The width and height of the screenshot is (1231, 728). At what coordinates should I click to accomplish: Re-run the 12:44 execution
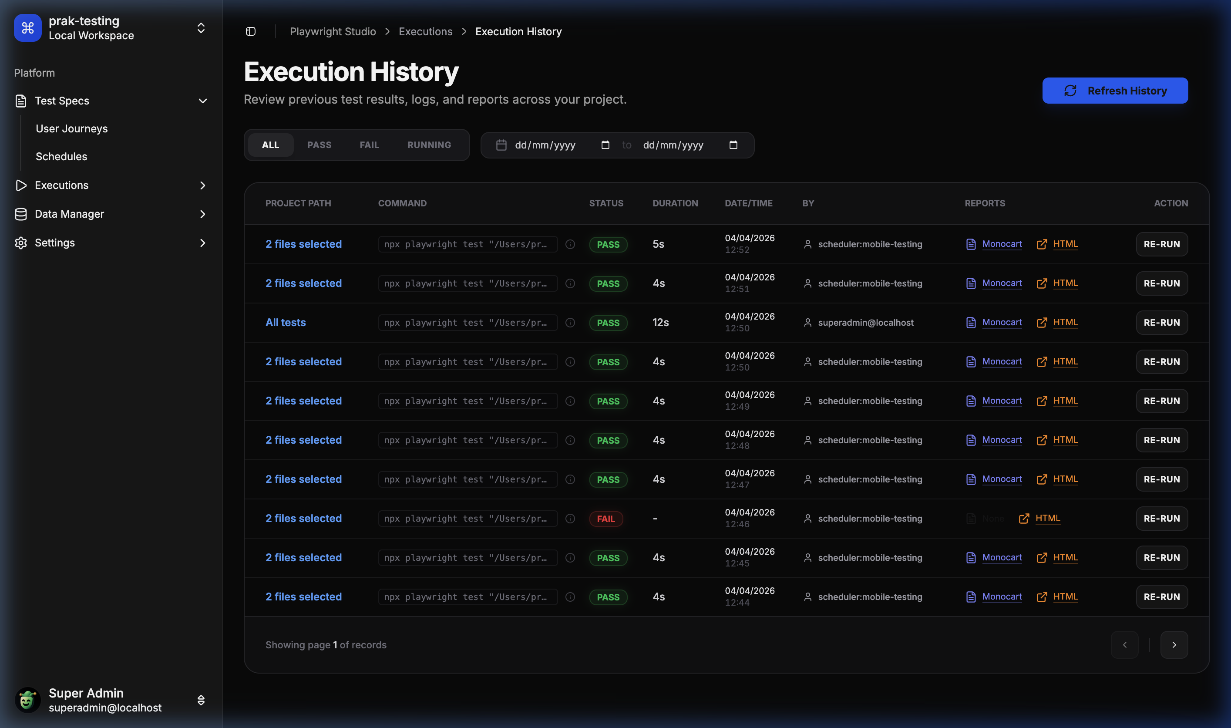[x=1161, y=597]
